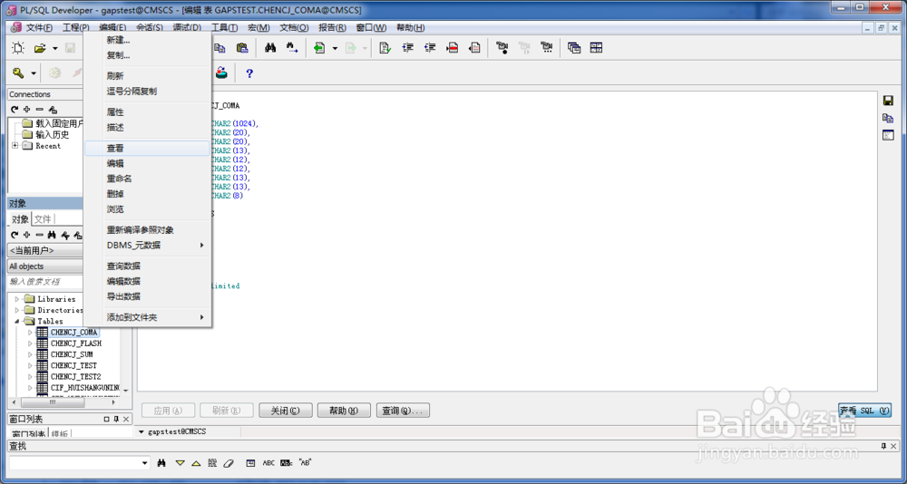
Task: Click the Copy SQL icon at the editor's right edge
Action: (x=888, y=118)
